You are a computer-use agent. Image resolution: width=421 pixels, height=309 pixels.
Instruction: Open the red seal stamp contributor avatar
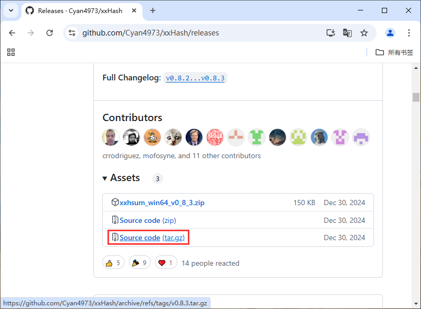[215, 137]
